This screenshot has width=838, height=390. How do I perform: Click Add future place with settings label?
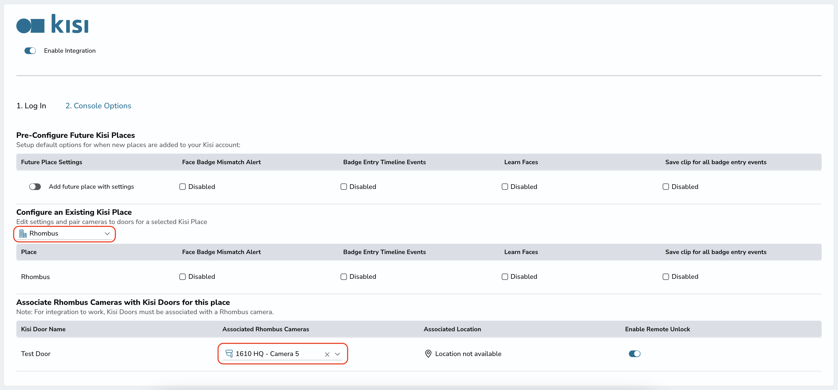coord(91,187)
